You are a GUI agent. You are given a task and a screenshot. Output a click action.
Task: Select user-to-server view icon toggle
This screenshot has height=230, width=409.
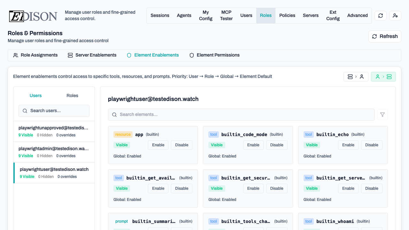[383, 77]
